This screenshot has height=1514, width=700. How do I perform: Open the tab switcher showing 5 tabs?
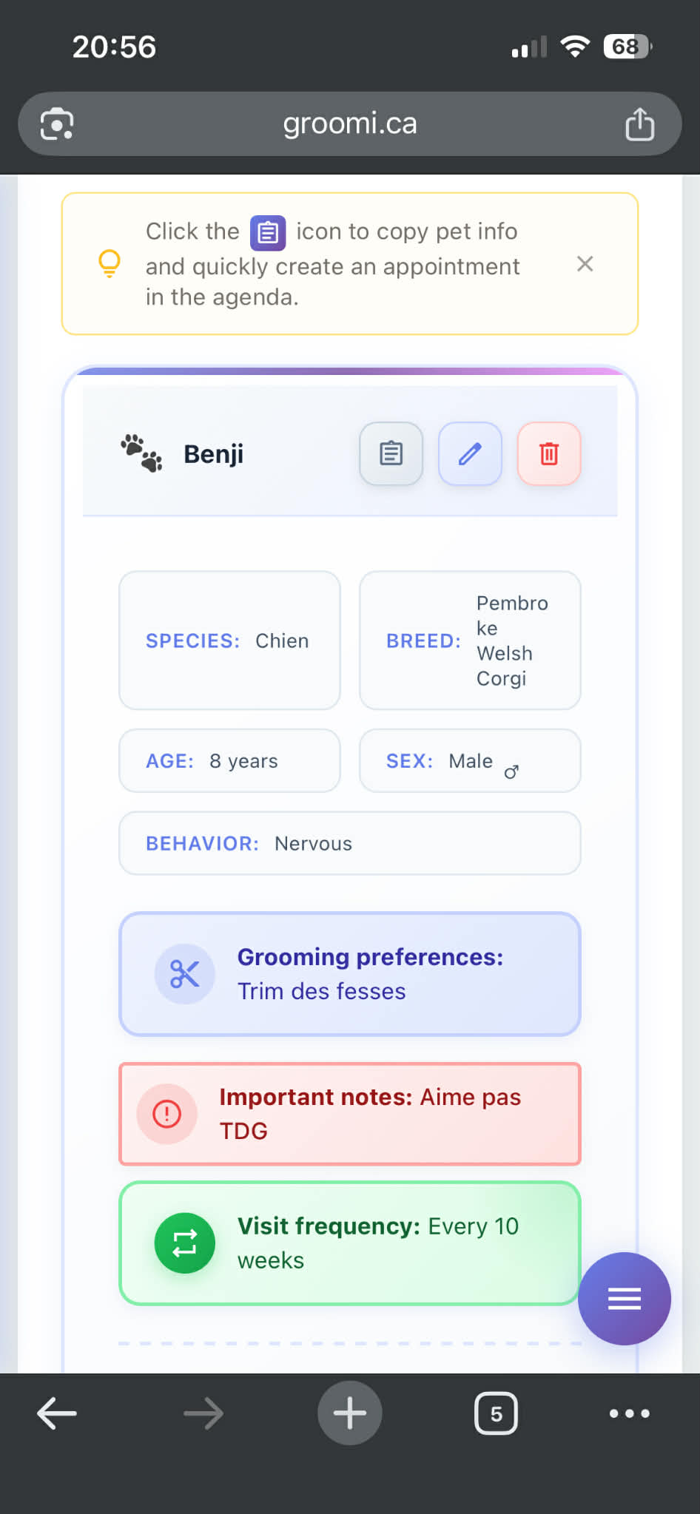[497, 1413]
